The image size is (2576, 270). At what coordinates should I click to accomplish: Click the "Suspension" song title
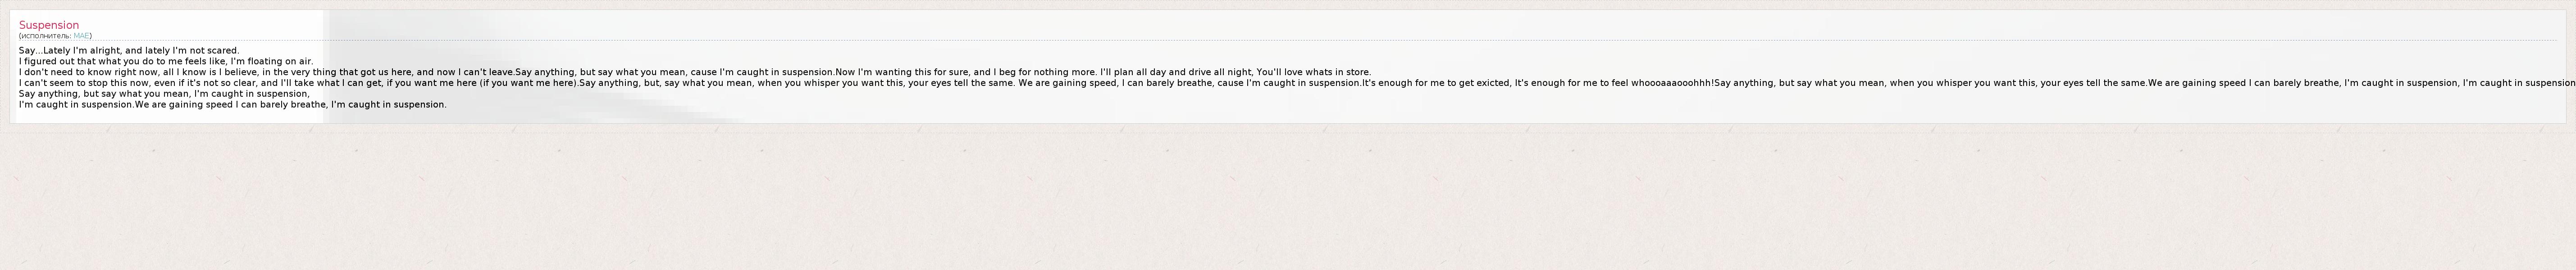click(49, 25)
